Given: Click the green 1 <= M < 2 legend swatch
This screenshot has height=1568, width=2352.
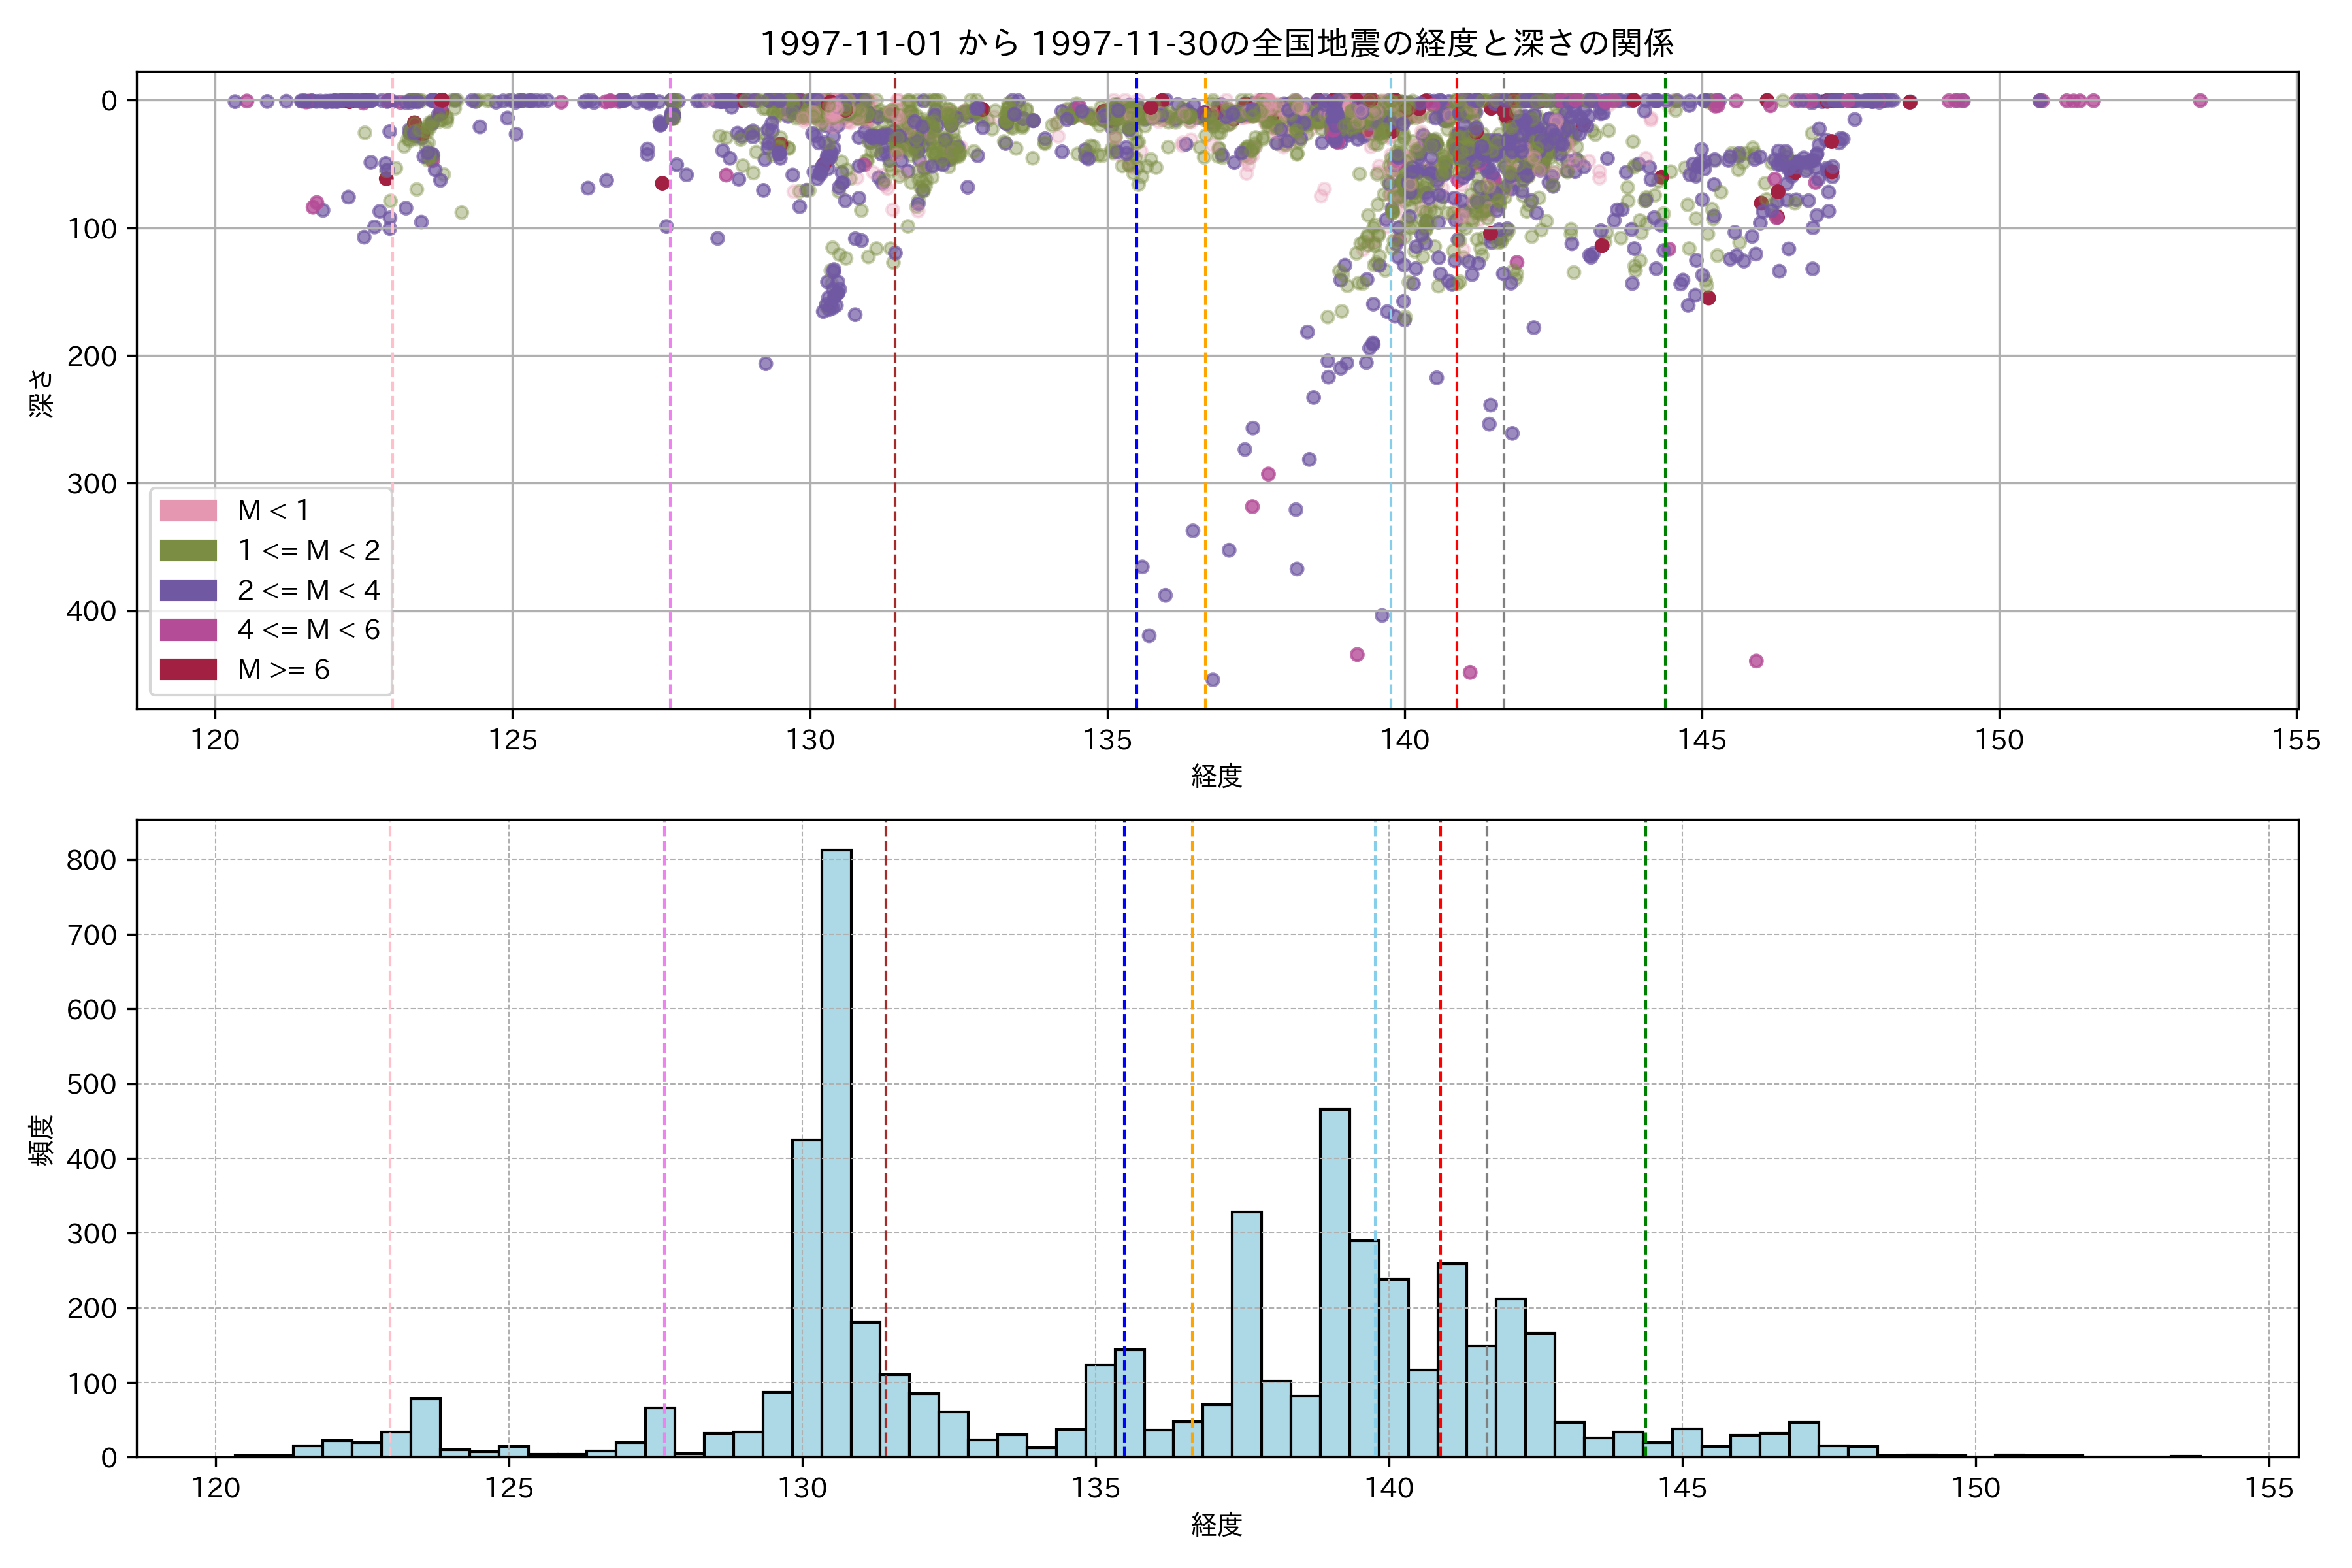Looking at the screenshot, I should coord(188,550).
